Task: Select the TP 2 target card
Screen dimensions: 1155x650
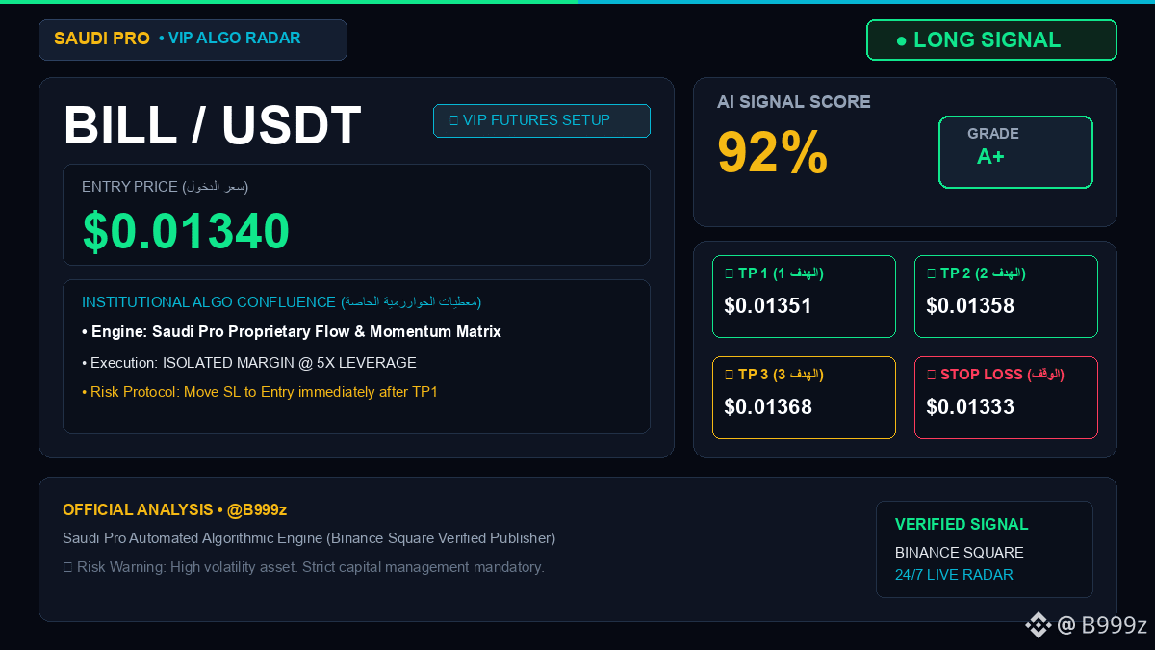Action: click(x=1006, y=297)
